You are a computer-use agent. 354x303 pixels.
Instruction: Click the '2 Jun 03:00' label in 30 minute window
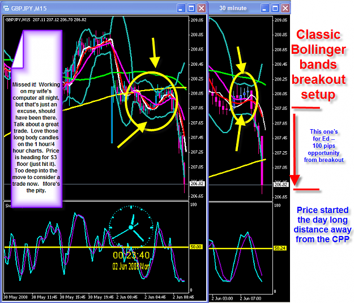click(x=222, y=298)
